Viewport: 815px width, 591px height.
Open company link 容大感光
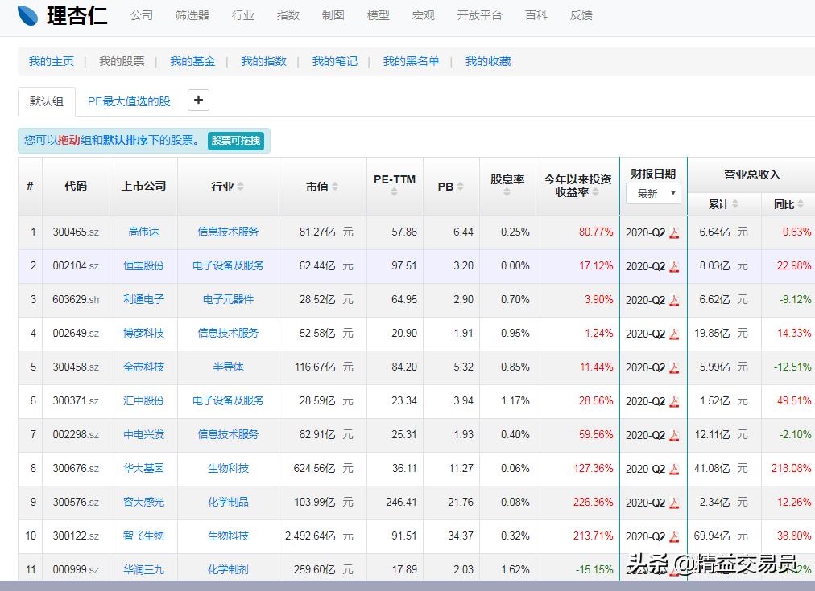[143, 502]
